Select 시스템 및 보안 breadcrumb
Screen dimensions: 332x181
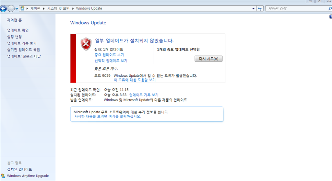(58, 8)
